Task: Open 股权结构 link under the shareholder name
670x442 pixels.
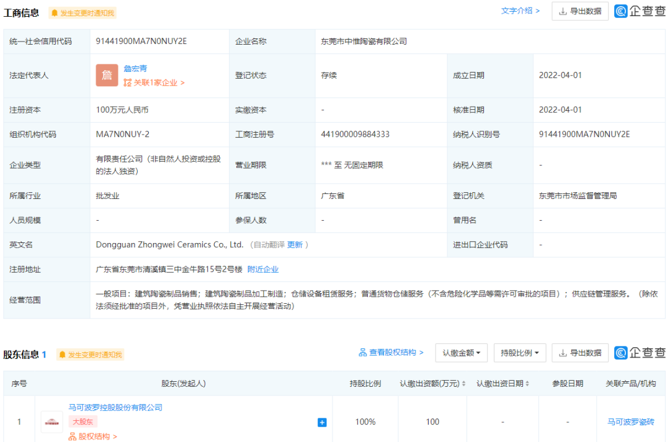Action: pos(92,436)
